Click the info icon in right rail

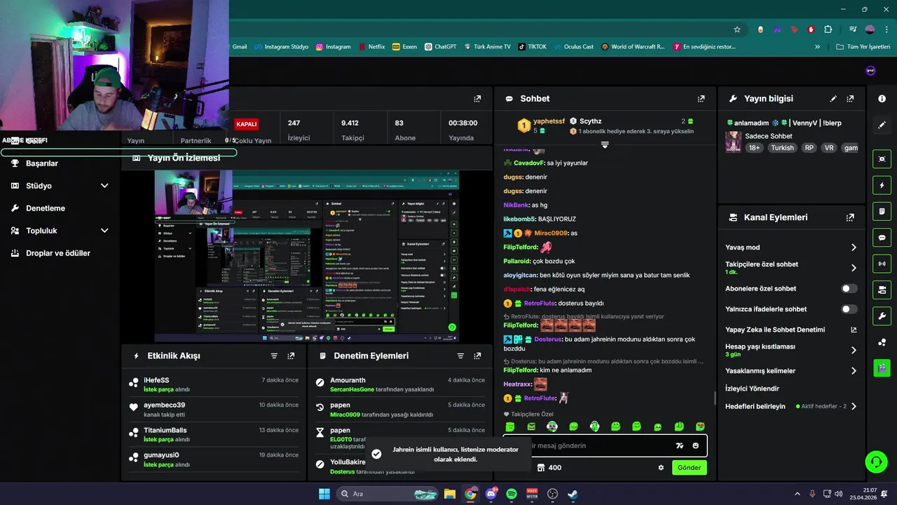point(882,99)
